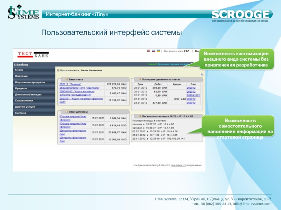281x210 pixels.
Task: Click the star icon beside Ваши счета
Action: click(x=67, y=79)
